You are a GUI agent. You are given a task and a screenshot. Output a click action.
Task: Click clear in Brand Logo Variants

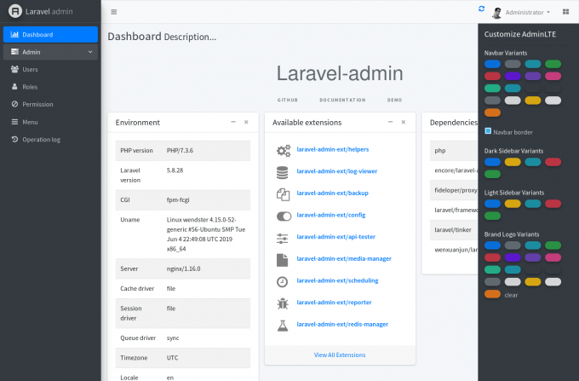[x=511, y=295]
